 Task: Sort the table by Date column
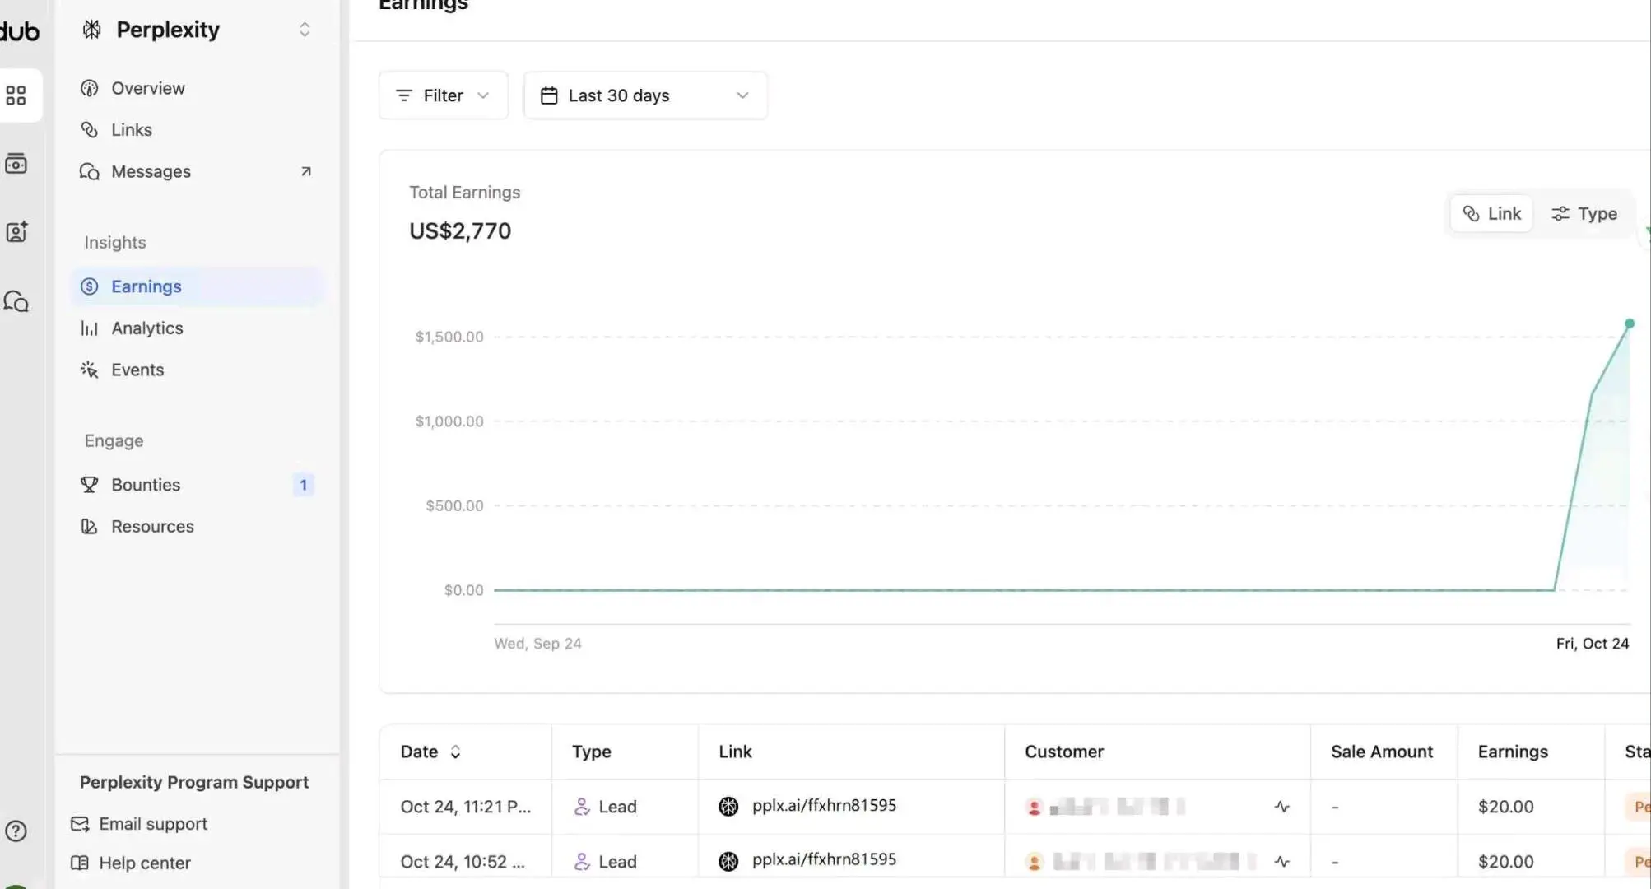[x=430, y=752]
